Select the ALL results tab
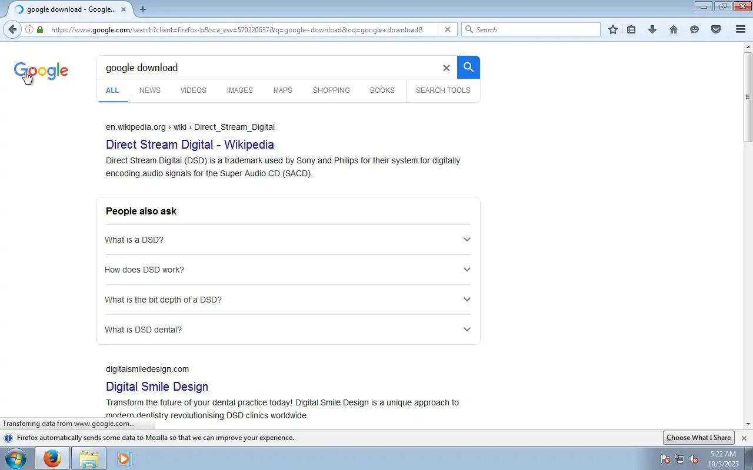This screenshot has width=753, height=470. pos(112,90)
